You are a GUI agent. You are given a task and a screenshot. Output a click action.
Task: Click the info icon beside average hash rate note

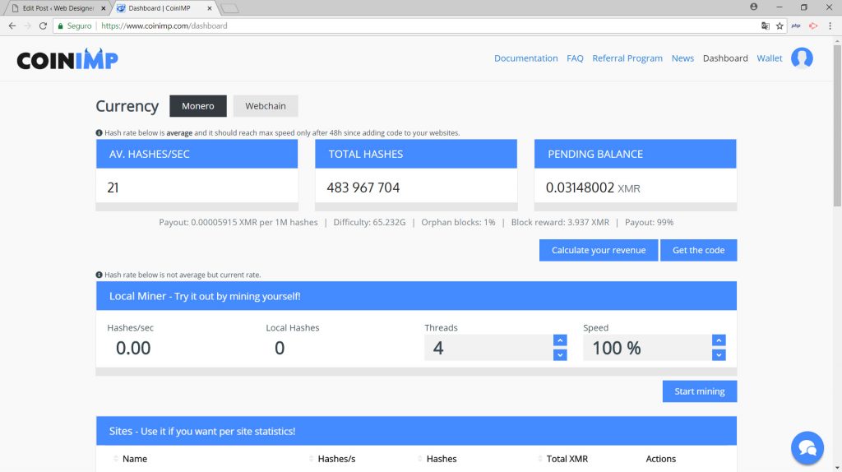point(99,132)
